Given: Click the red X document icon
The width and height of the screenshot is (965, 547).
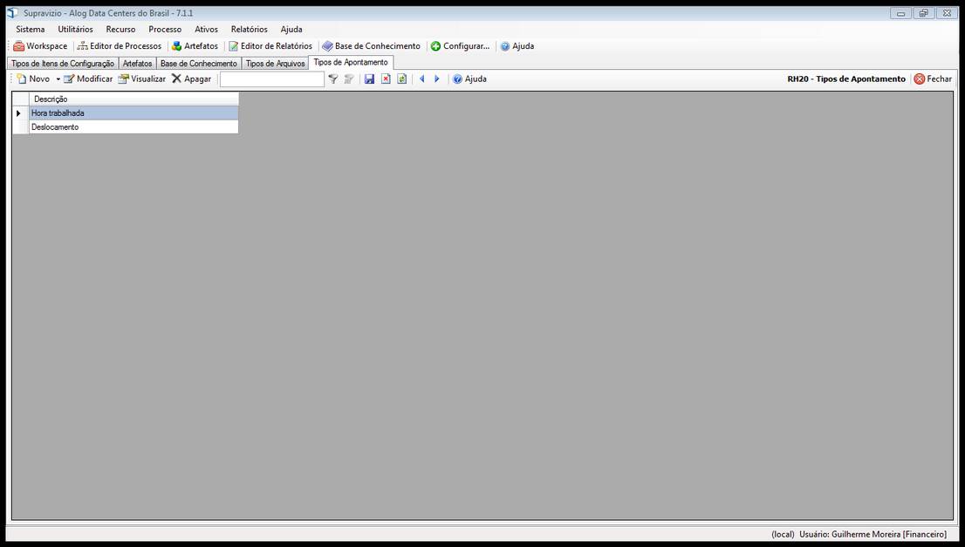Looking at the screenshot, I should click(386, 79).
